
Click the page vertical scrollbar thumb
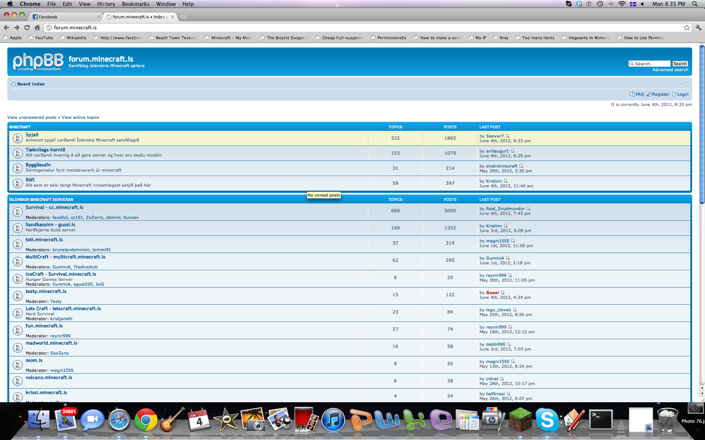702,124
